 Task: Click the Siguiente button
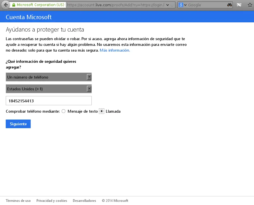pos(18,124)
